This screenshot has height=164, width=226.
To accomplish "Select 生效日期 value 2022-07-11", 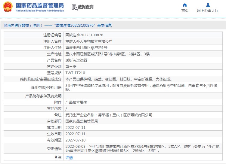I will click(x=75, y=134).
